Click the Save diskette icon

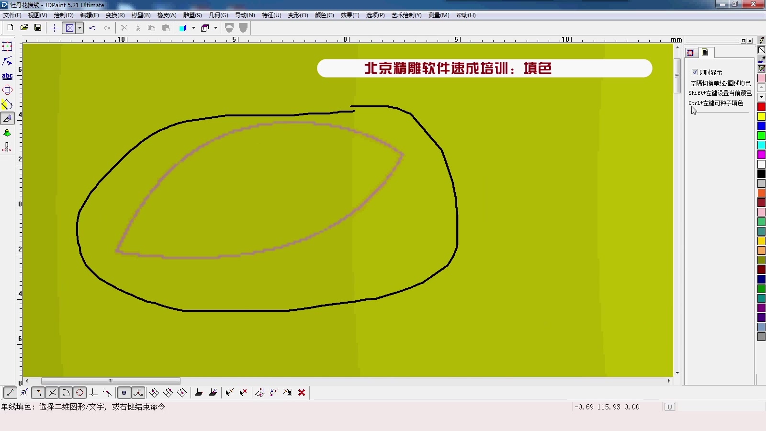(x=38, y=28)
